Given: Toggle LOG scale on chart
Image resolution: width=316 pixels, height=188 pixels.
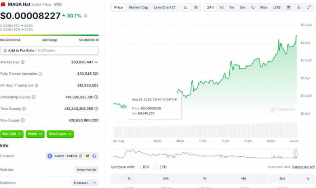Looking at the screenshot, I should pyautogui.click(x=277, y=7).
